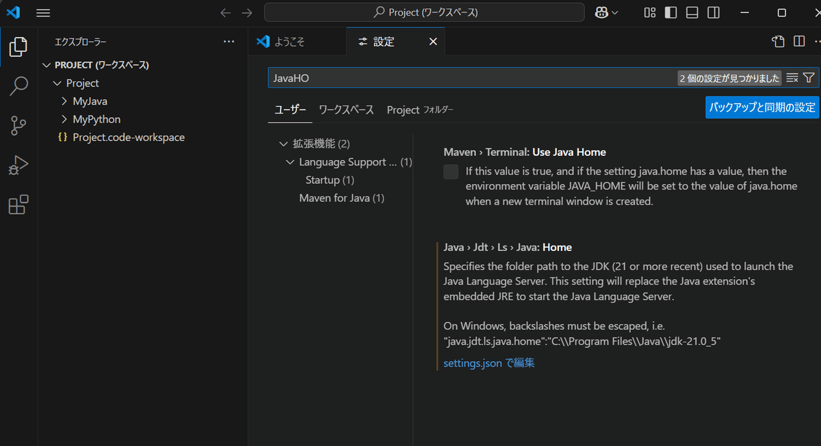Click the バックアップと同期の設定 button
Viewport: 821px width, 446px height.
(x=762, y=107)
